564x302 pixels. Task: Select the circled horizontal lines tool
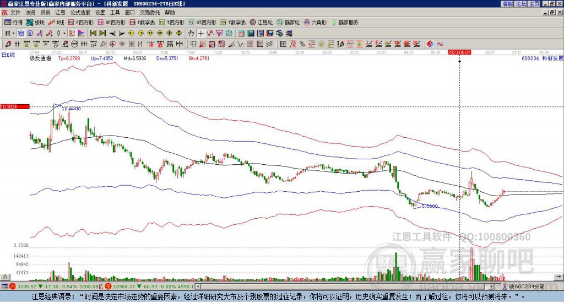click(x=75, y=44)
